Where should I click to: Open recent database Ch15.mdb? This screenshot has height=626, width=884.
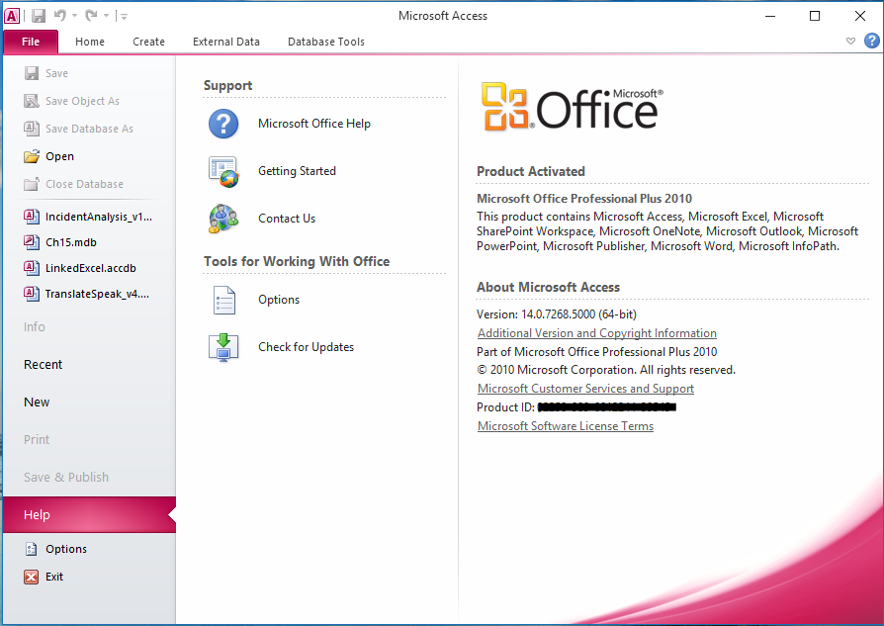coord(60,242)
